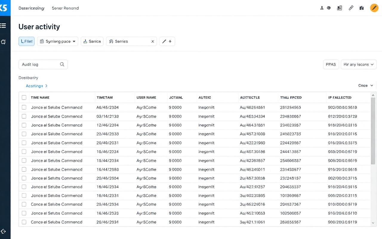Click the value 281254965 in the table
This screenshot has height=239, width=382.
[290, 107]
